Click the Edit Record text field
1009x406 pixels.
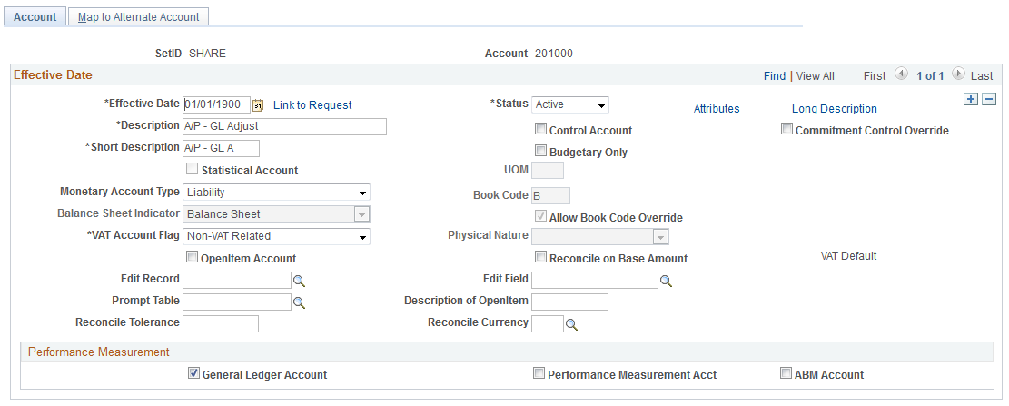(237, 280)
